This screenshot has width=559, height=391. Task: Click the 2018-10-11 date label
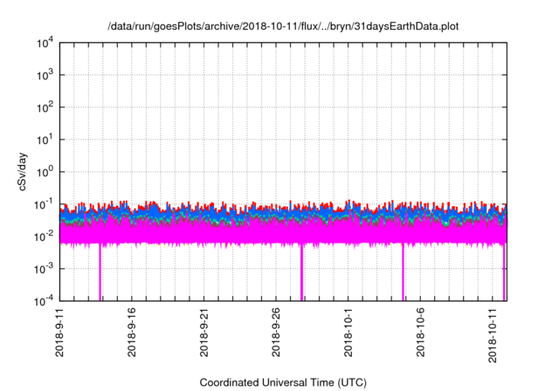coord(493,335)
